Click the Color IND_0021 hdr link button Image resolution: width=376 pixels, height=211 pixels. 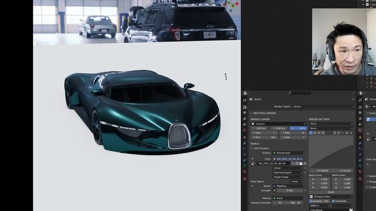pos(288,159)
